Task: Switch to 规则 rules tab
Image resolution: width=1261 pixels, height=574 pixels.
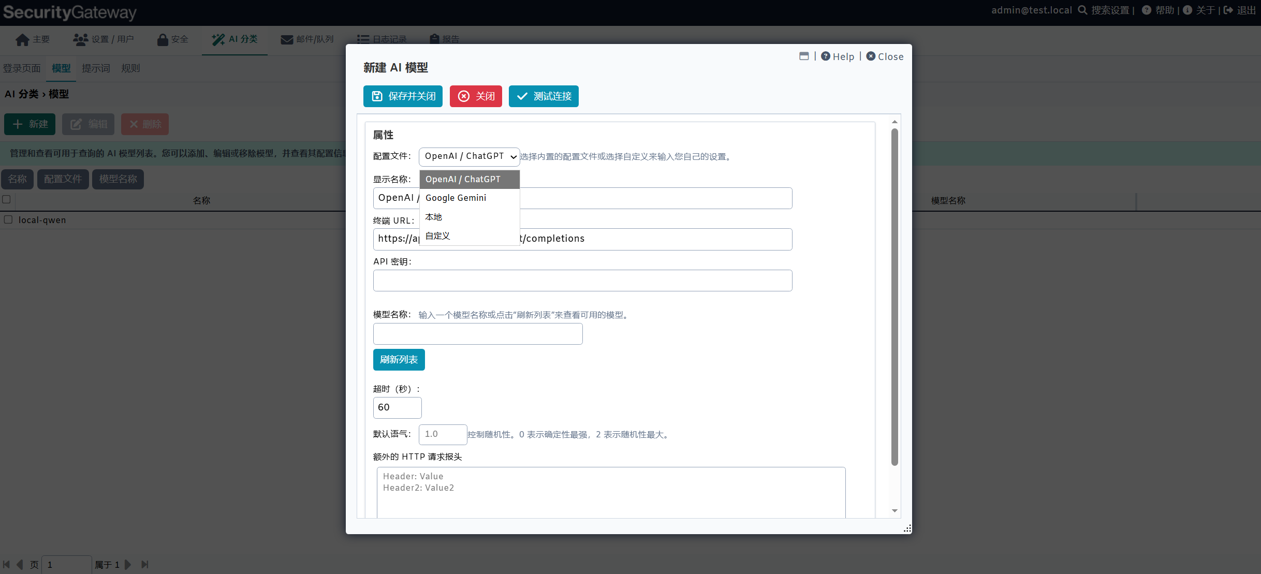Action: (x=130, y=68)
